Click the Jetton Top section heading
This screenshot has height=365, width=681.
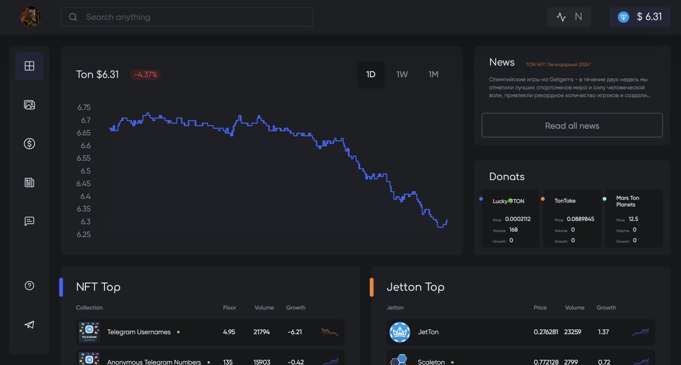click(x=415, y=287)
